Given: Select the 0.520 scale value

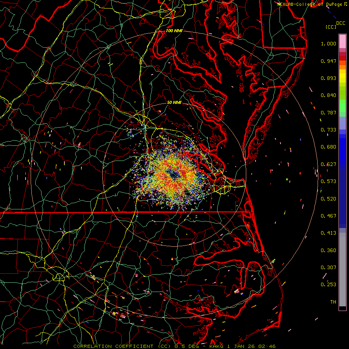Looking at the screenshot, I should pyautogui.click(x=328, y=199).
